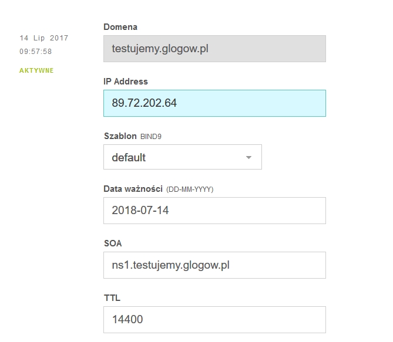Click the 14 Lip 2017 date text

click(44, 38)
